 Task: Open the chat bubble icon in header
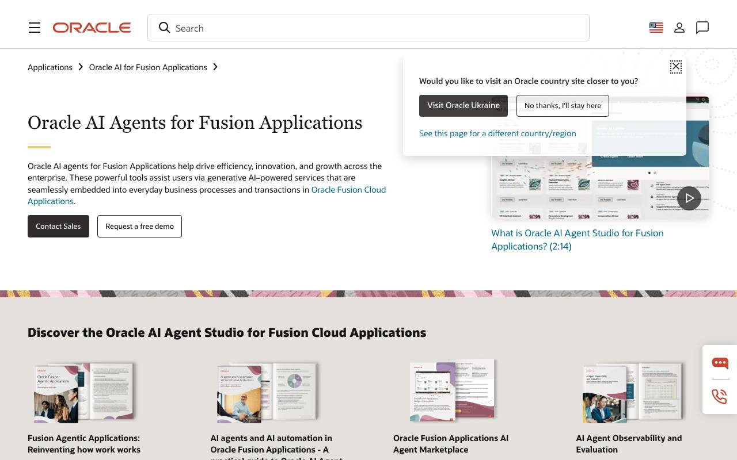[702, 28]
